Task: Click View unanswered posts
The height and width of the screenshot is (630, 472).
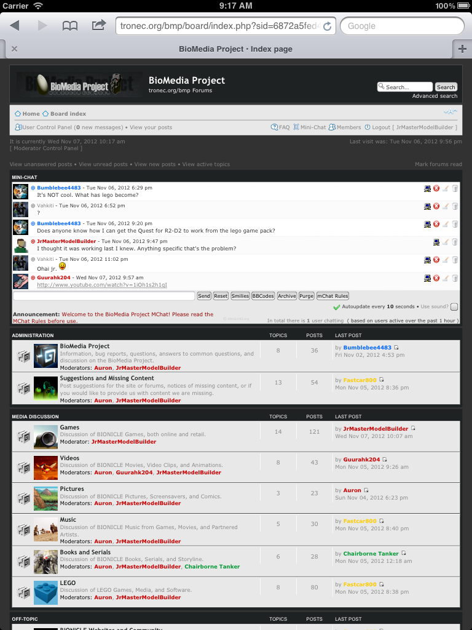Action: coord(41,164)
